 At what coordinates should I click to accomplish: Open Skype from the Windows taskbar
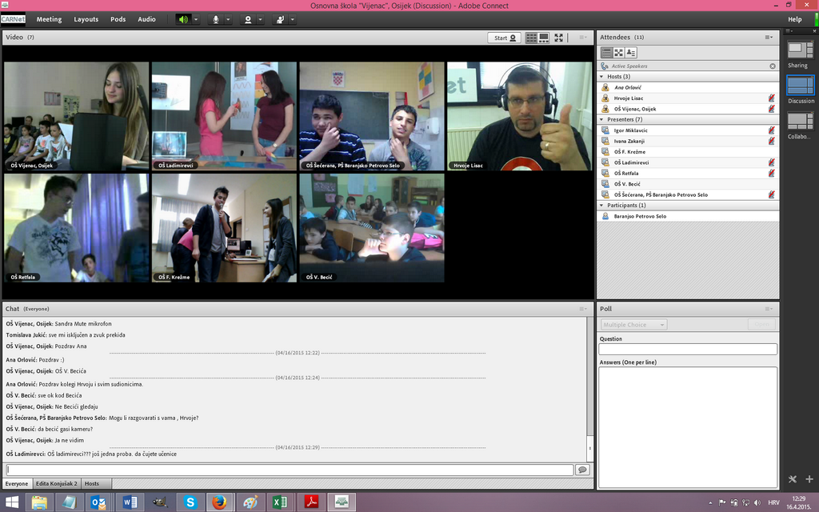pos(190,502)
